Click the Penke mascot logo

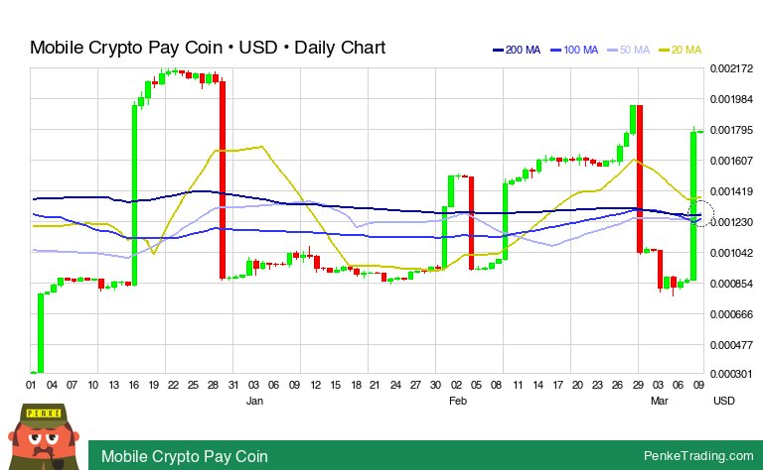click(44, 437)
